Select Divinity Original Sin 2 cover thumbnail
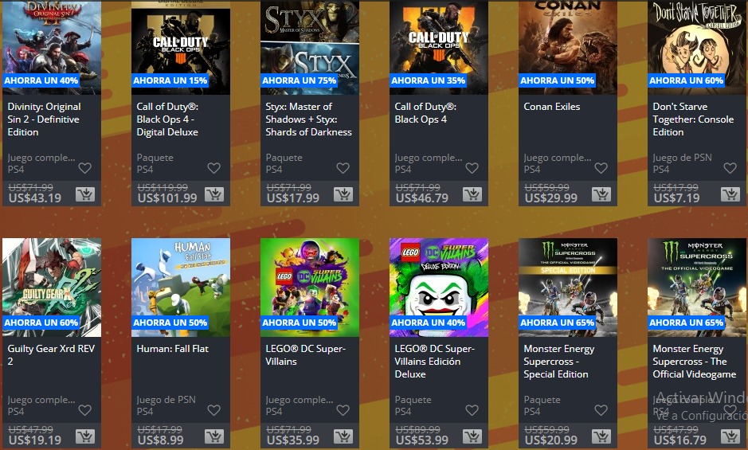748x450 pixels. (x=52, y=47)
